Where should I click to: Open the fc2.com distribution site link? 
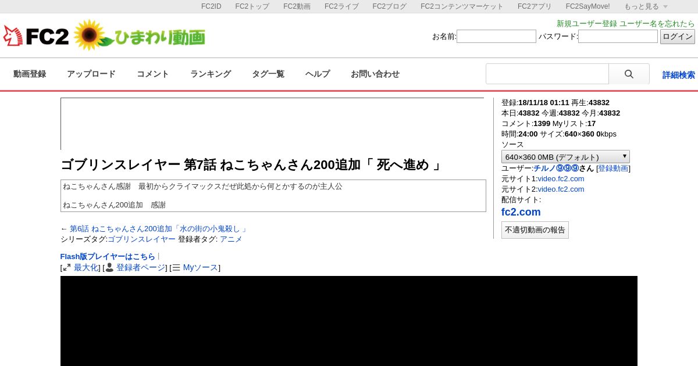coord(521,212)
